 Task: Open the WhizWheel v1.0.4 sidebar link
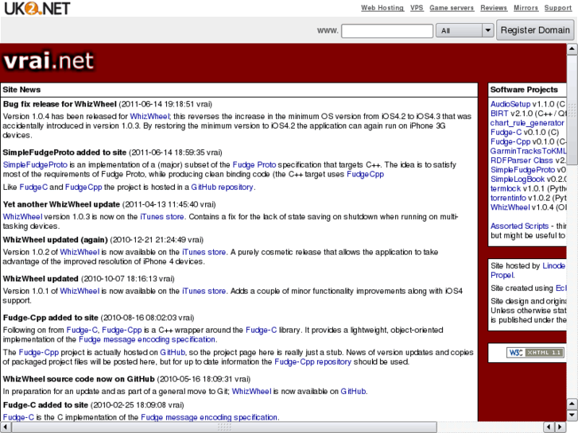click(510, 207)
